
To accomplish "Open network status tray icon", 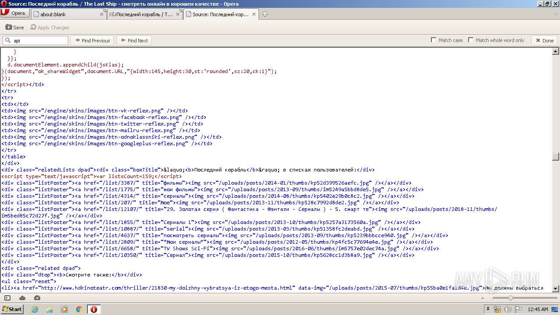I will 498,309.
